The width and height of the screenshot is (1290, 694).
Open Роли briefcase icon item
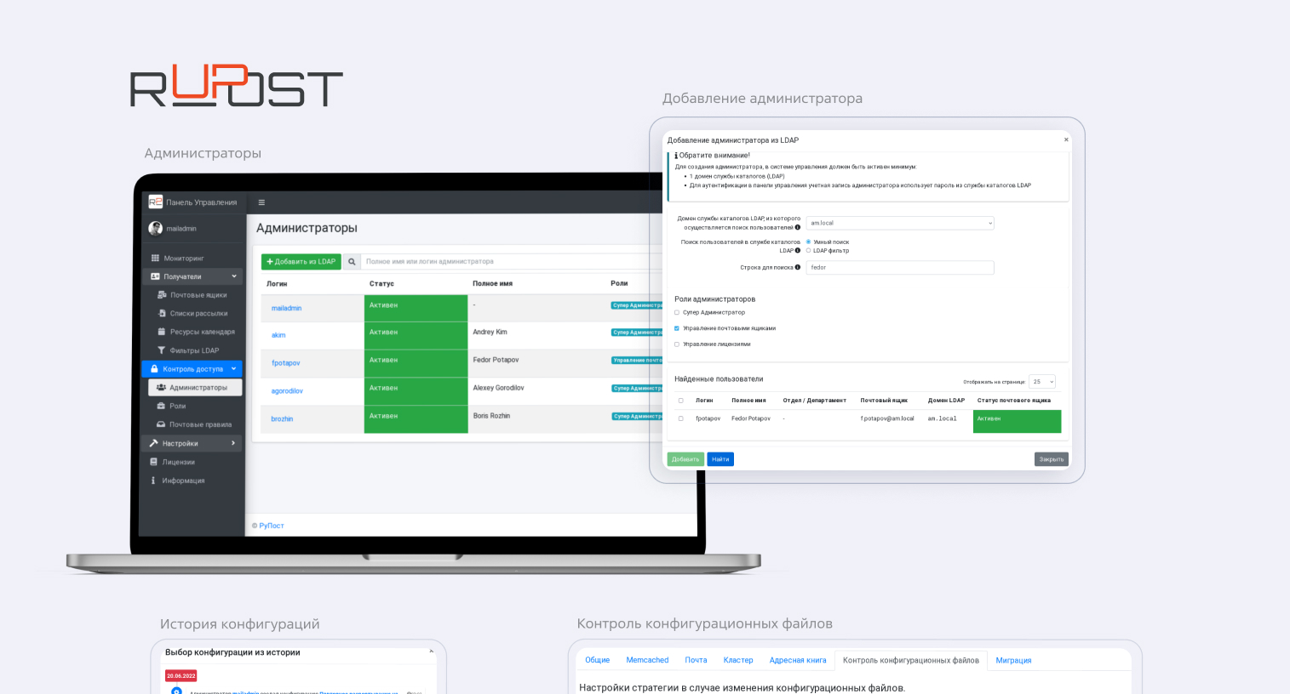[x=161, y=406]
